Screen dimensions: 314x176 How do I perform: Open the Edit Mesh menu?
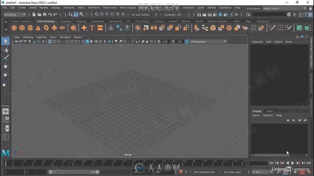coord(94,8)
